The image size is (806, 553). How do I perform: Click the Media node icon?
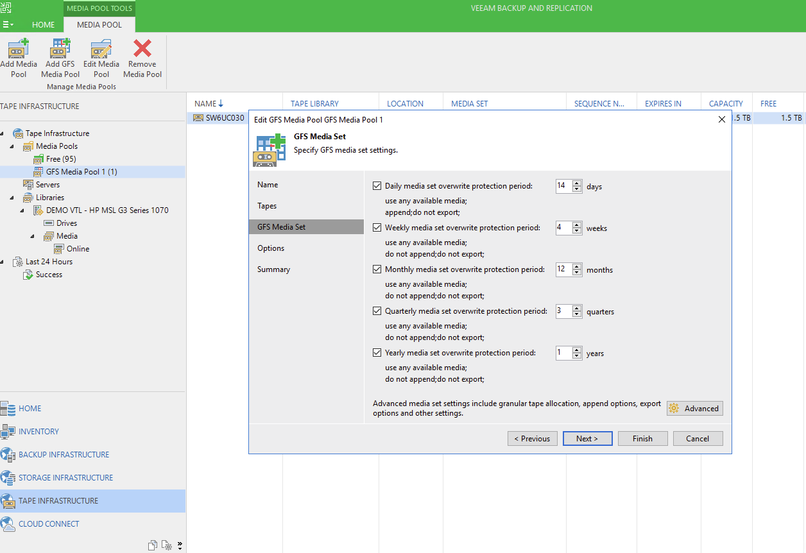click(x=49, y=236)
